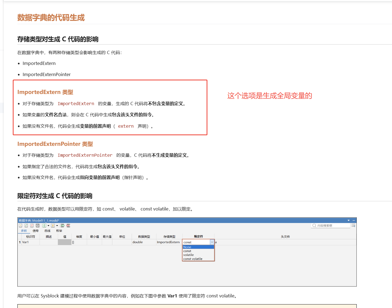
Task: Click the 维度 column header
Action: click(79, 237)
